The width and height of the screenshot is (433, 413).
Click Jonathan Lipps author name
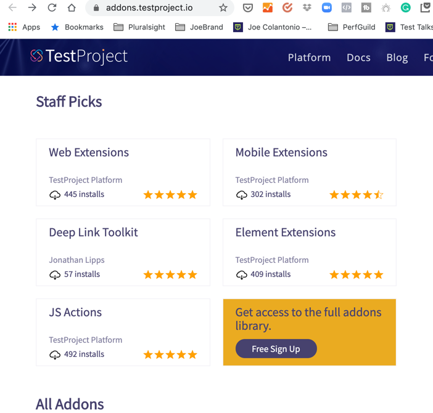[76, 260]
